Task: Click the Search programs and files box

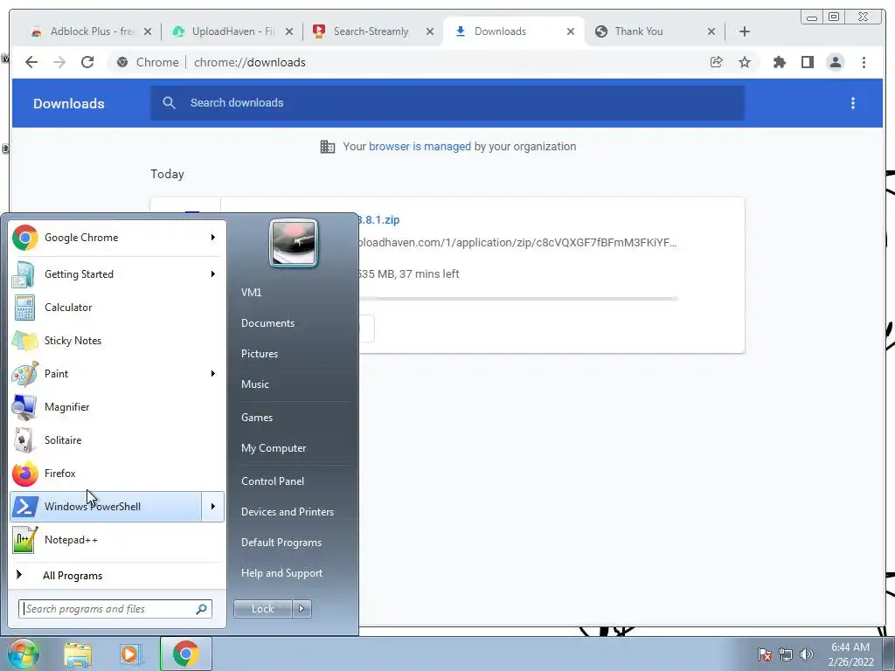Action: (115, 609)
